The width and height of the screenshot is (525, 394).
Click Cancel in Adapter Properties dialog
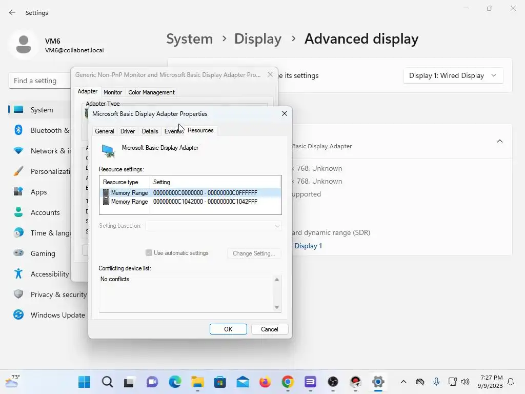(270, 329)
